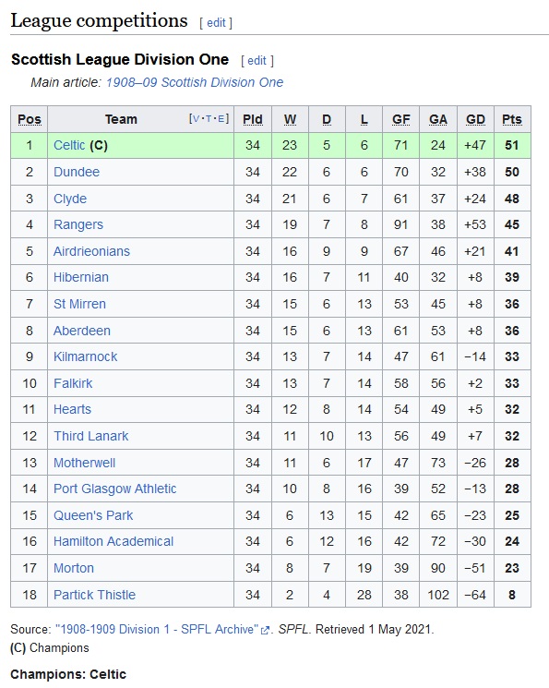Open the Hamilton Academical link
549x688 pixels.
coord(113,541)
